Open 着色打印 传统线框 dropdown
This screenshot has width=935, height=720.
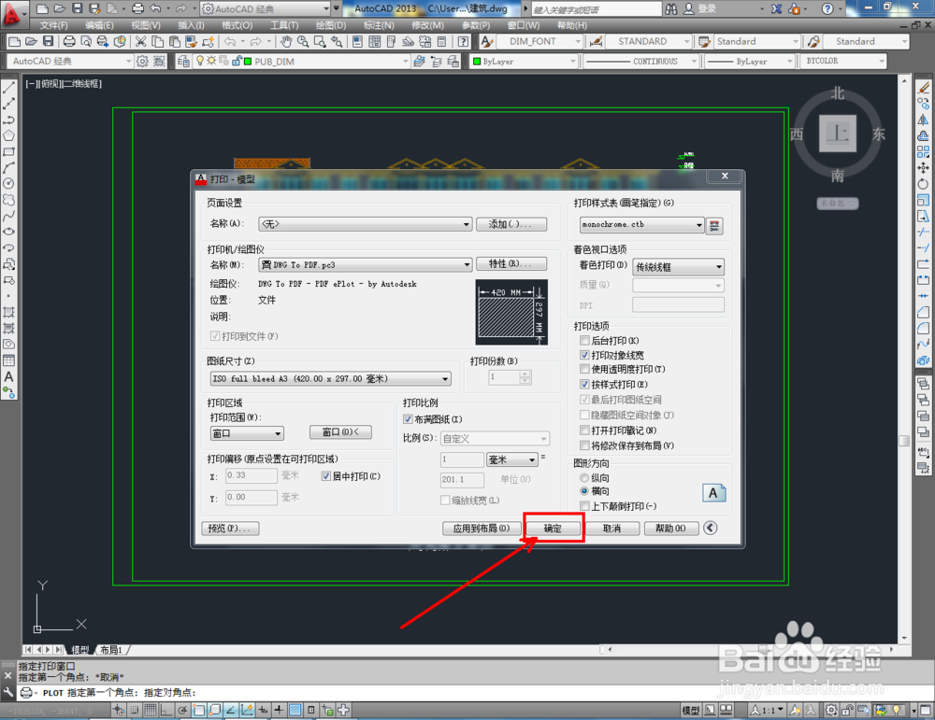[679, 267]
